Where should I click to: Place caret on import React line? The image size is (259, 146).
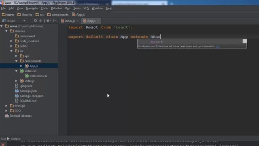101,27
